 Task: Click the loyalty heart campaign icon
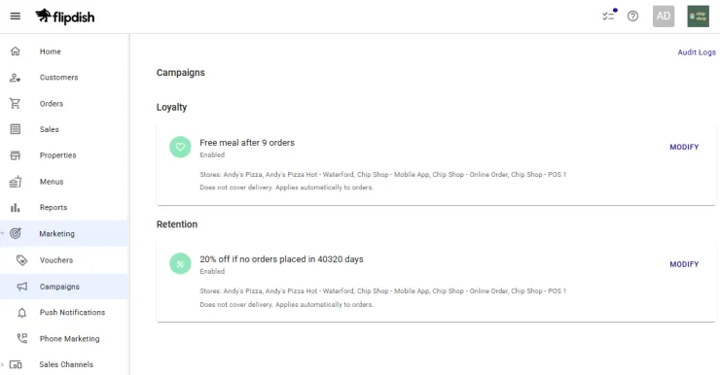point(180,147)
